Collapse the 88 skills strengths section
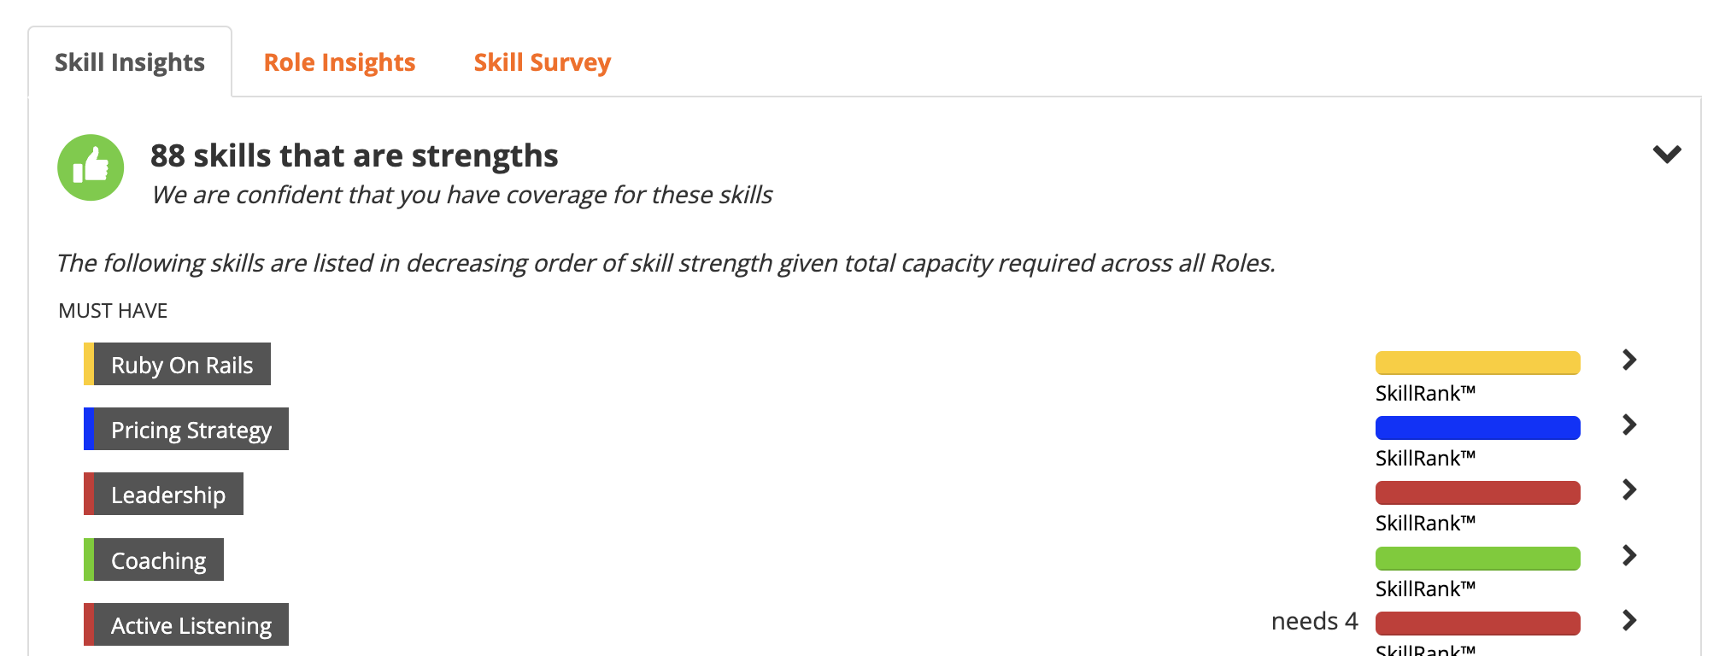The image size is (1731, 656). click(x=1666, y=155)
